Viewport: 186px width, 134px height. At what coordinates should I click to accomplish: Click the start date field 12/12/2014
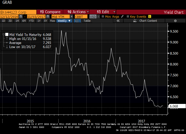(9, 17)
